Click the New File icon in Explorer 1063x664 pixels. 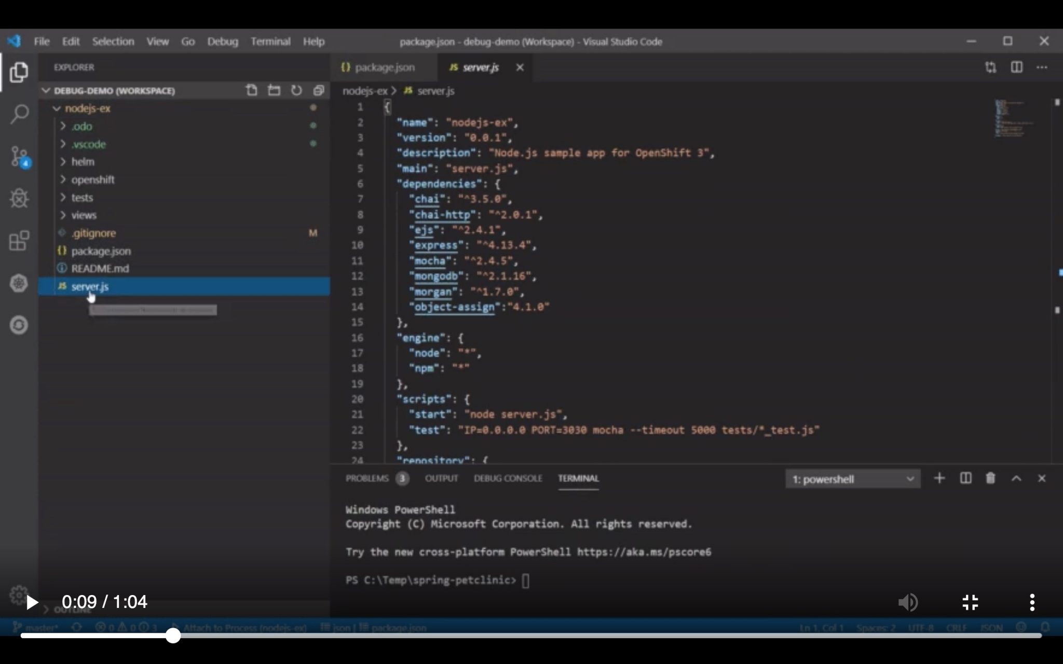tap(252, 90)
